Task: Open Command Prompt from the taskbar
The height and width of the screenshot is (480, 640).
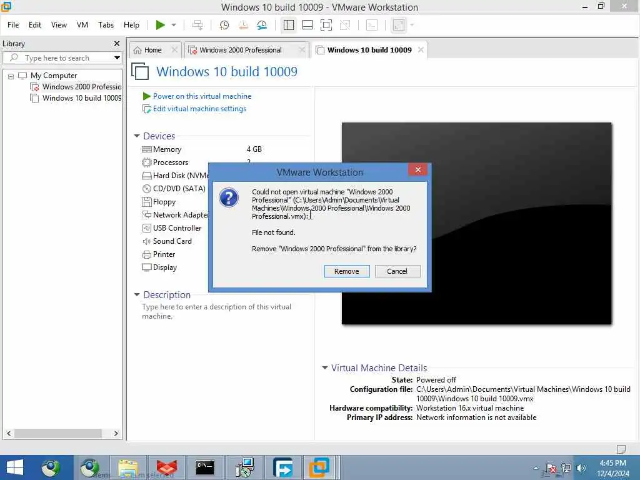Action: (x=205, y=467)
